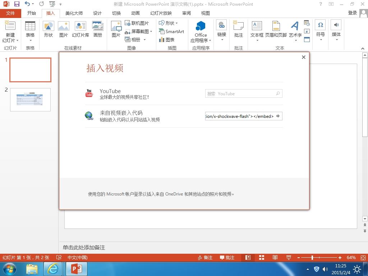Add a Comment from ribbon
Screen dimensions: 368x276
click(239, 29)
